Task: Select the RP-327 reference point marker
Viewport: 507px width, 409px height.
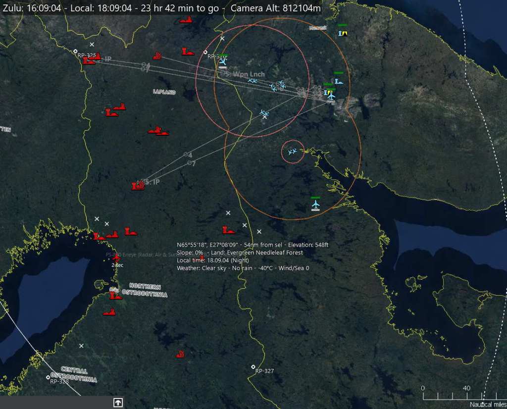Action: [253, 367]
